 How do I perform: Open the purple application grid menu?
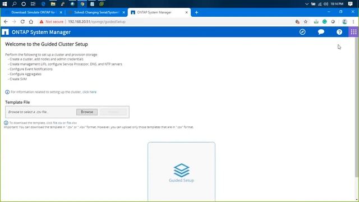[x=353, y=32]
